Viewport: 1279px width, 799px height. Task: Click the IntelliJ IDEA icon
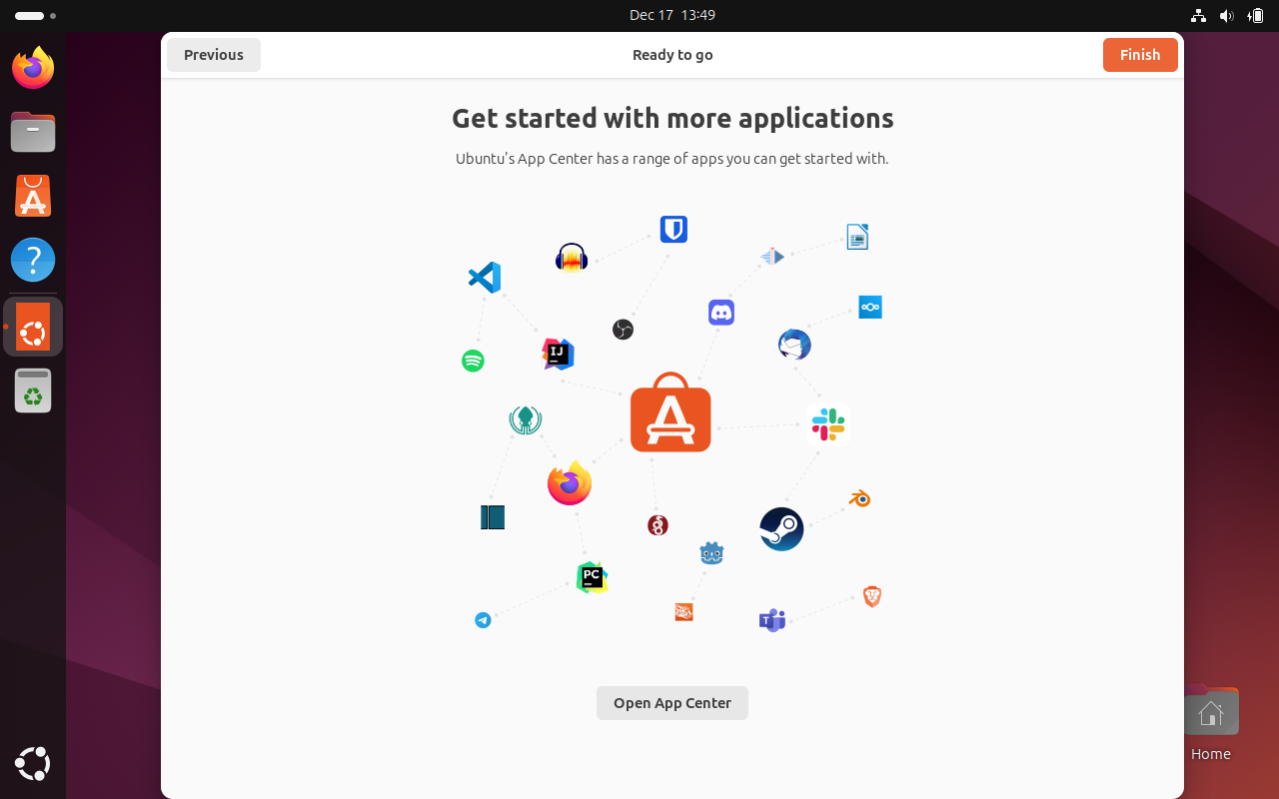[558, 354]
